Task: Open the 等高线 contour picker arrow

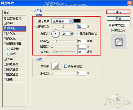Action: coord(60,66)
